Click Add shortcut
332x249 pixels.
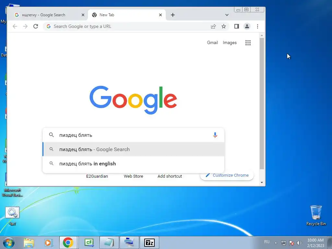click(170, 176)
